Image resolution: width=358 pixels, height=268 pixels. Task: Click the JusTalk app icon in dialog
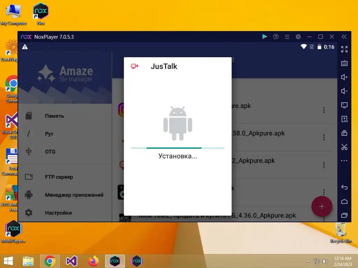tap(135, 66)
